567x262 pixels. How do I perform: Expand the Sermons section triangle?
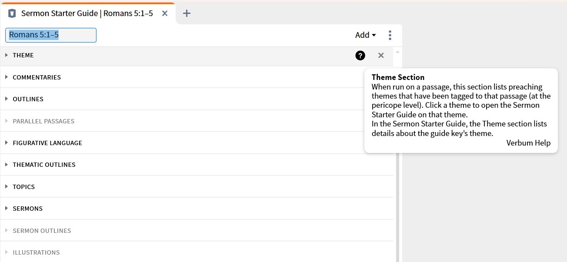click(x=7, y=208)
